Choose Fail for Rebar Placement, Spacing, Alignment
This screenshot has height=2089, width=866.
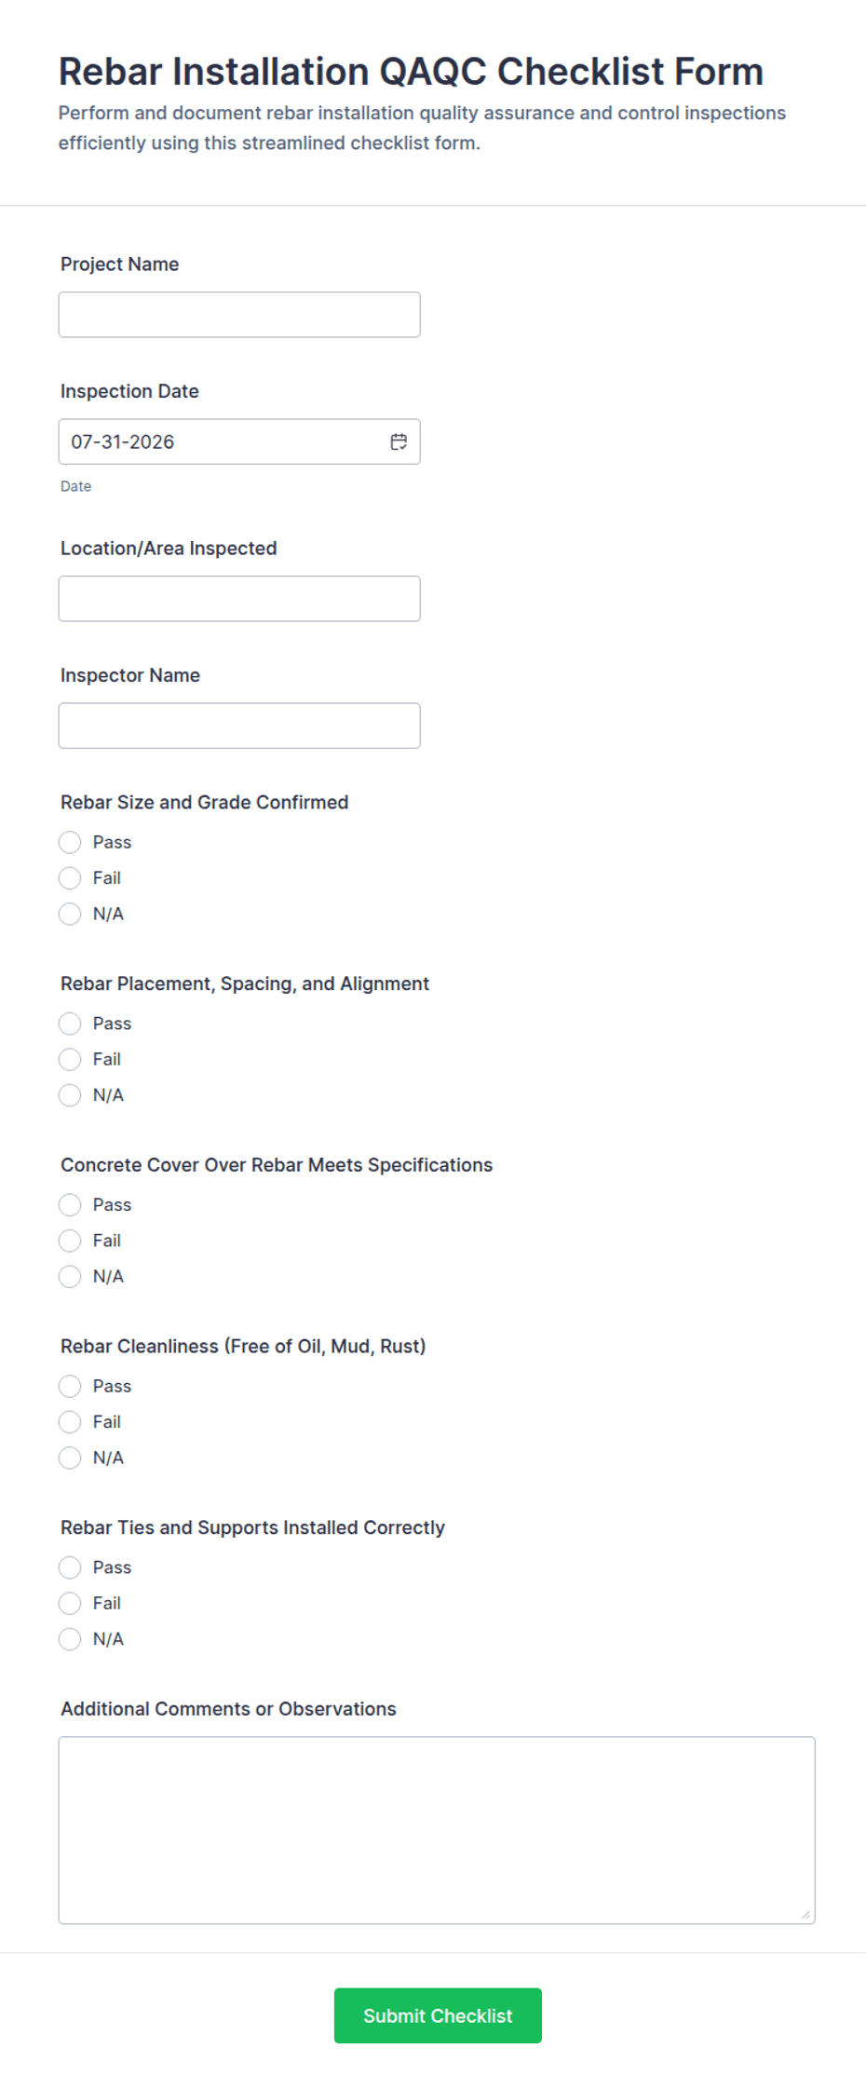coord(70,1059)
